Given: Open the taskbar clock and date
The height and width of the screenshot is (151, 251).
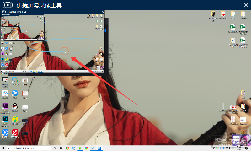Looking at the screenshot, I should [239, 148].
